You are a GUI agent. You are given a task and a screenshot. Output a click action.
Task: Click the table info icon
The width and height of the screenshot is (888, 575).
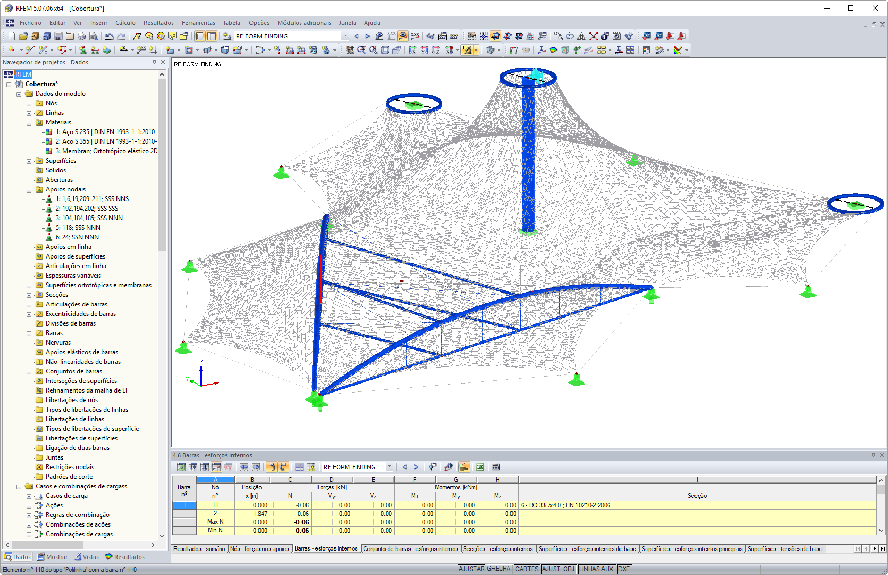pos(448,467)
